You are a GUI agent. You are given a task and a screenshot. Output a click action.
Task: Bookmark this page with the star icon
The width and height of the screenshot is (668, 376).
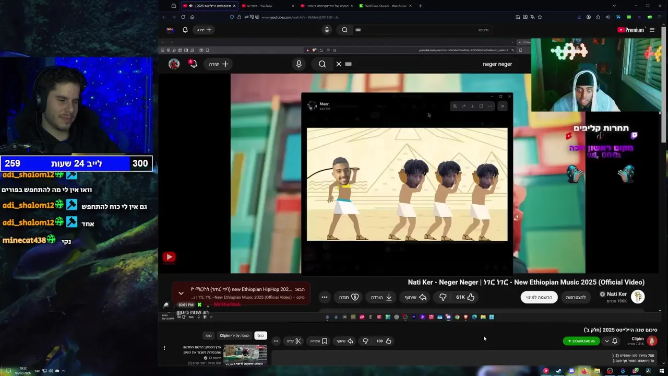[540, 17]
